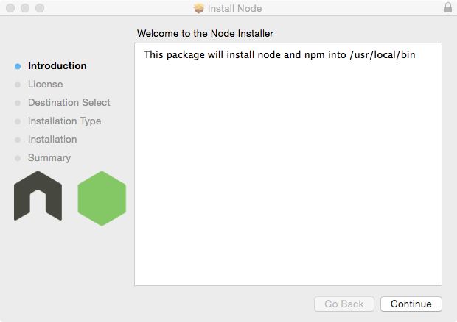Close the installer window

tap(10, 8)
